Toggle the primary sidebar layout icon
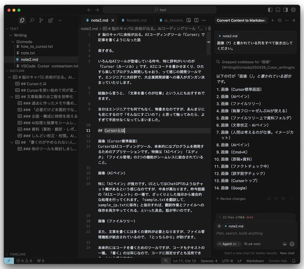 270,9
